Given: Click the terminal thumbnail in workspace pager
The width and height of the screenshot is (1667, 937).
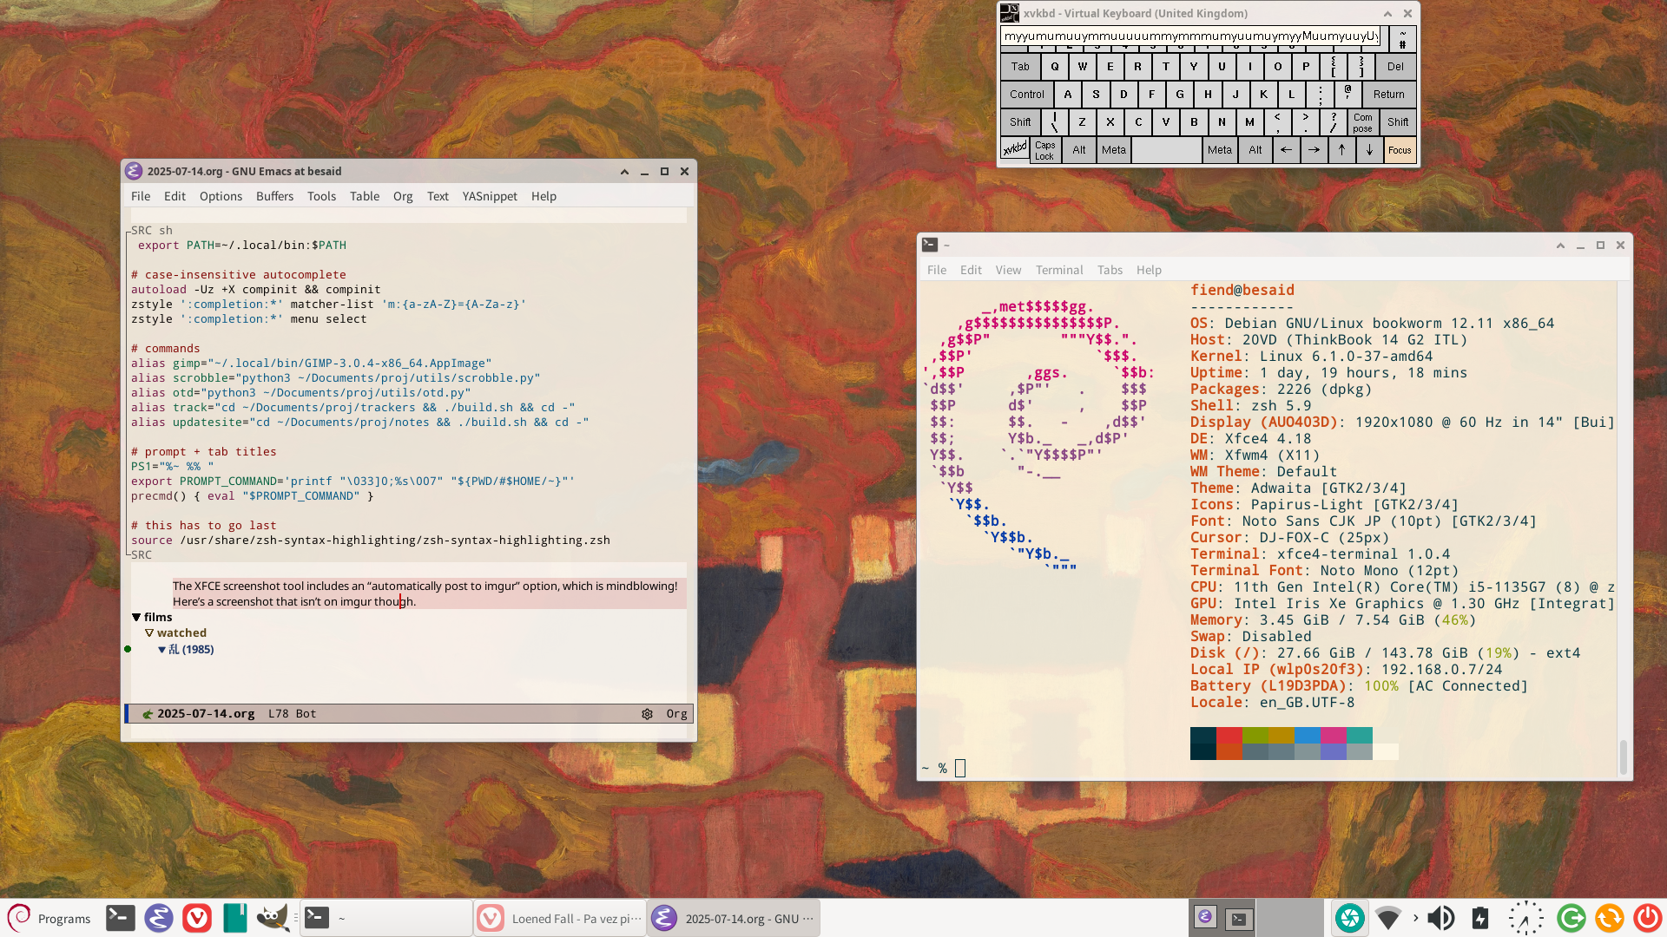Looking at the screenshot, I should [x=1239, y=919].
